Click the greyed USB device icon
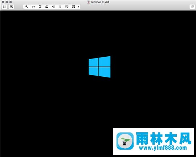The image size is (196, 157). pyautogui.click(x=60, y=7)
